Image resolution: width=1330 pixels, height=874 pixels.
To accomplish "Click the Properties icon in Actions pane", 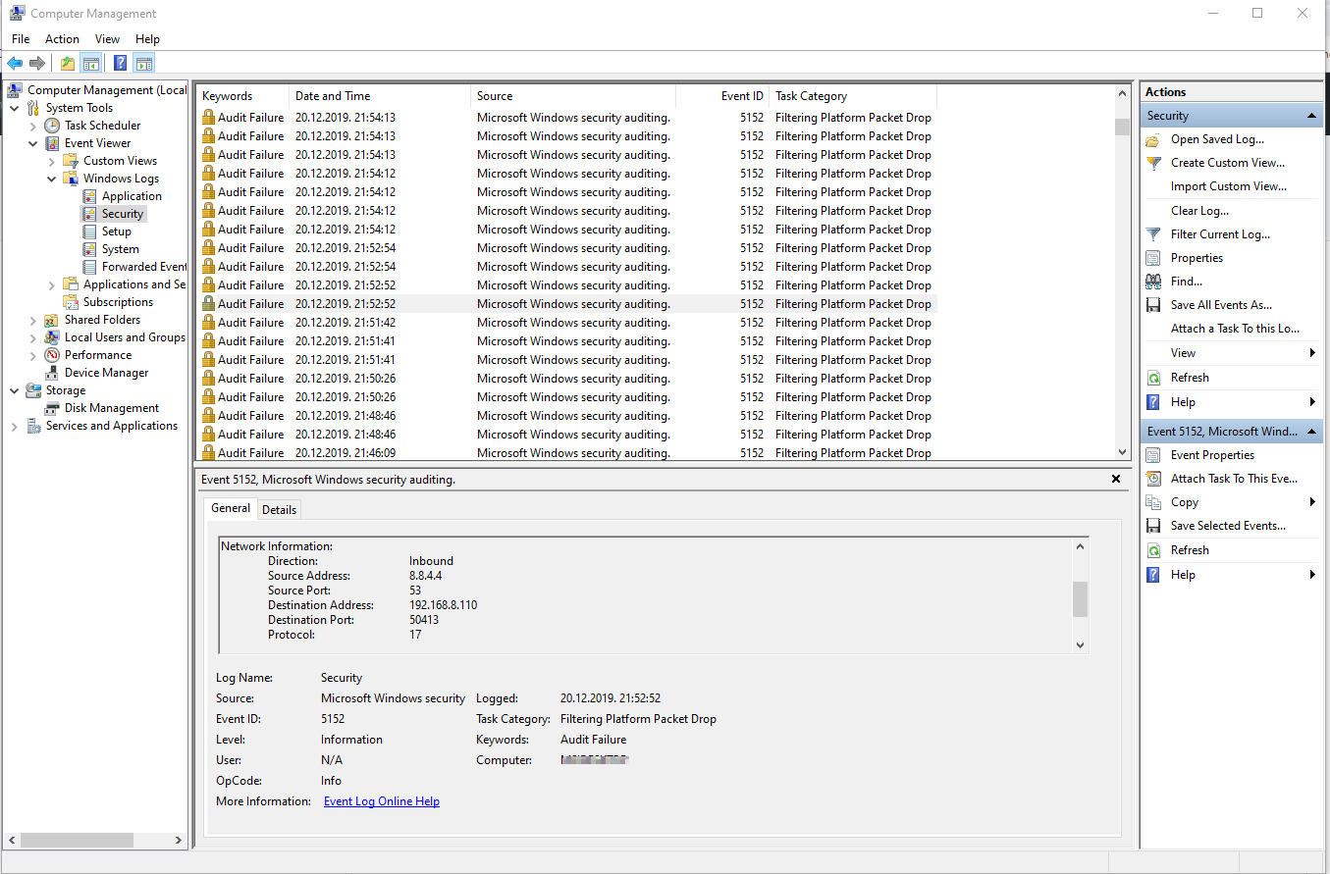I will (x=1153, y=258).
